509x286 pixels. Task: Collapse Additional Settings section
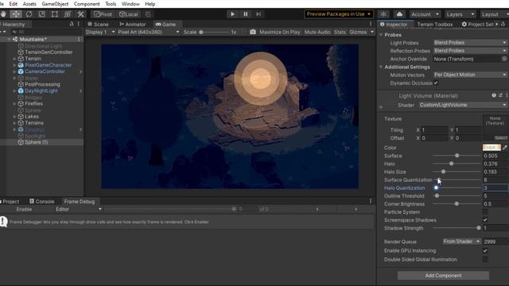381,67
